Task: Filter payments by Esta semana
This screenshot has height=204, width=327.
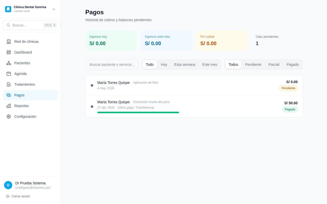Action: (185, 65)
